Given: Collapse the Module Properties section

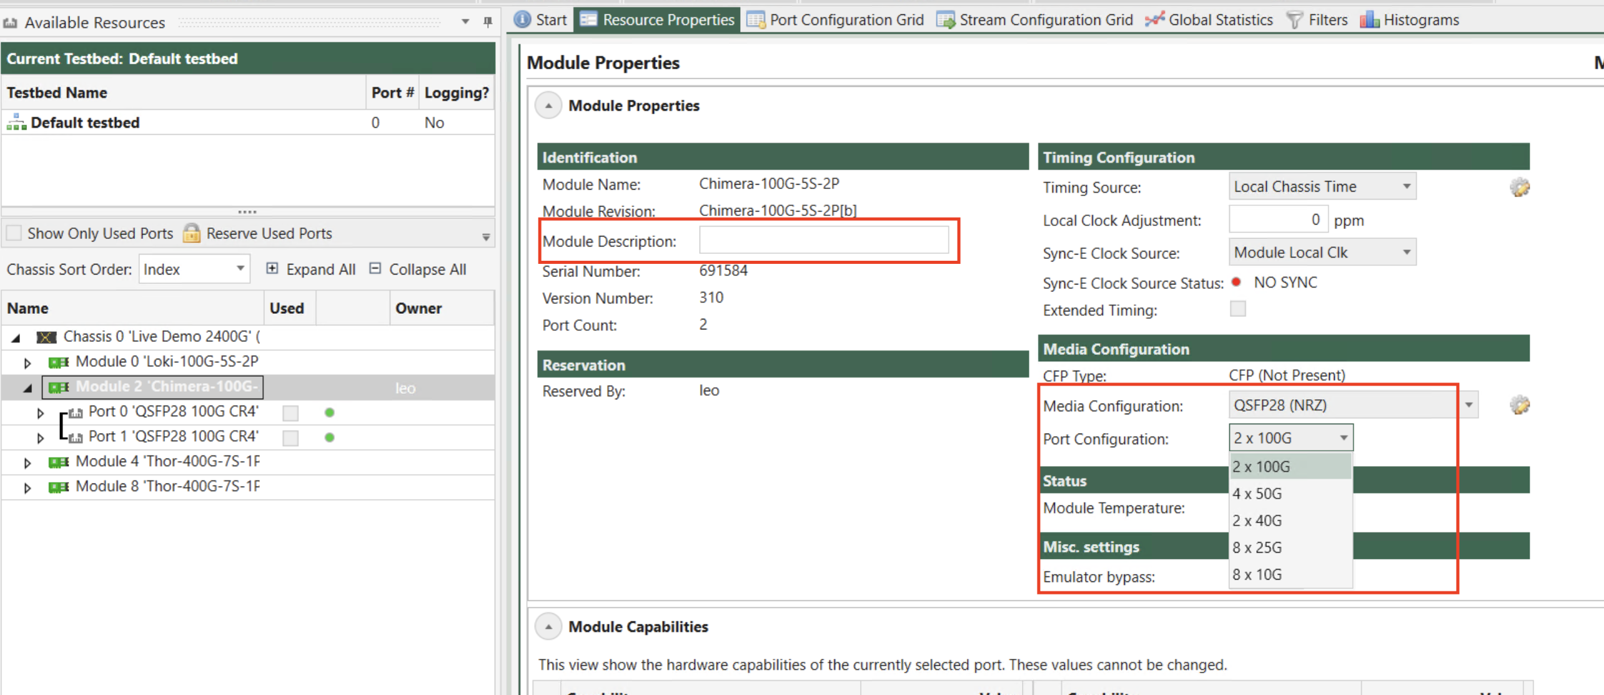Looking at the screenshot, I should coord(548,105).
